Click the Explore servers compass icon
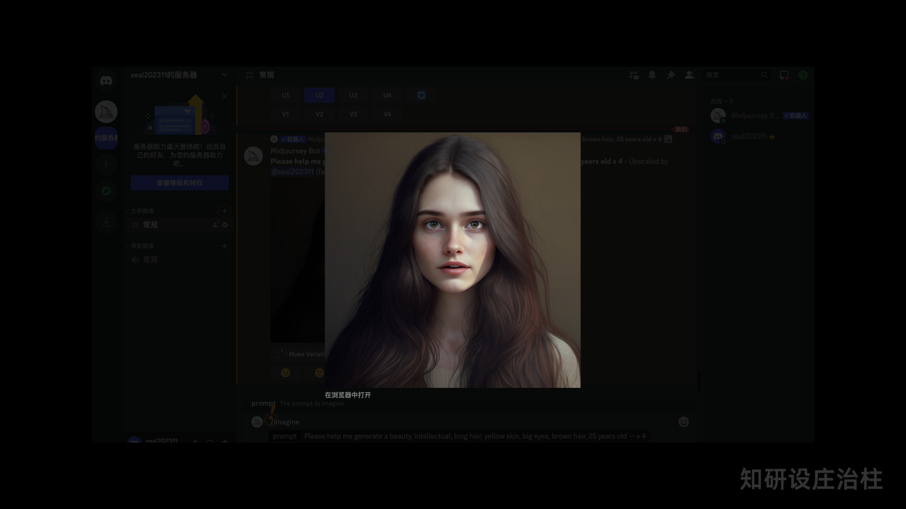Image resolution: width=906 pixels, height=509 pixels. point(106,191)
